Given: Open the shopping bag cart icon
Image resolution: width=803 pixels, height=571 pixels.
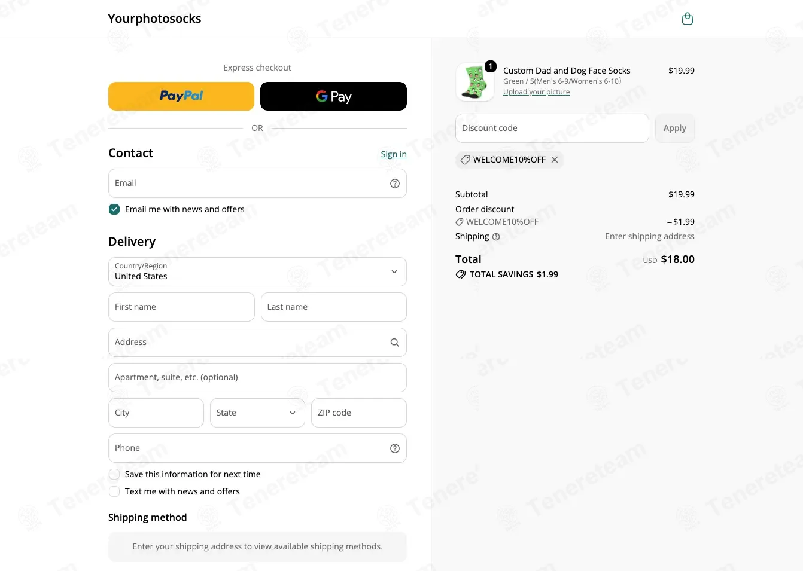Looking at the screenshot, I should [x=688, y=19].
